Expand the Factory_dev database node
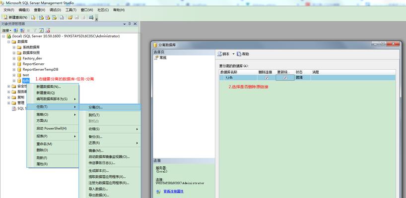This screenshot has height=198, width=406. click(x=14, y=58)
